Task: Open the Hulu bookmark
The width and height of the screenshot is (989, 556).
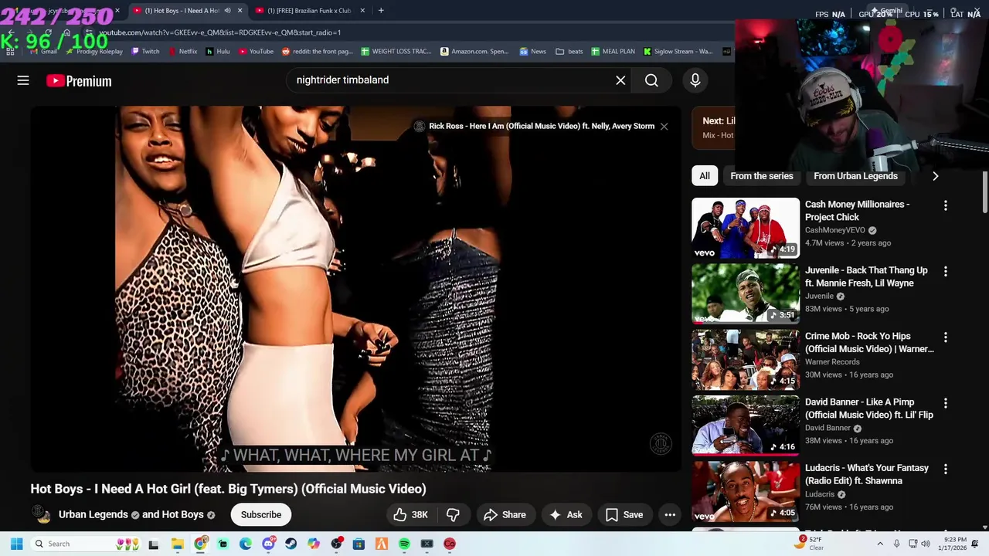Action: (x=218, y=52)
